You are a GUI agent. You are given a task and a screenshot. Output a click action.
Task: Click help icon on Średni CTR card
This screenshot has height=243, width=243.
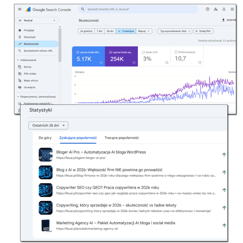coord(167,63)
